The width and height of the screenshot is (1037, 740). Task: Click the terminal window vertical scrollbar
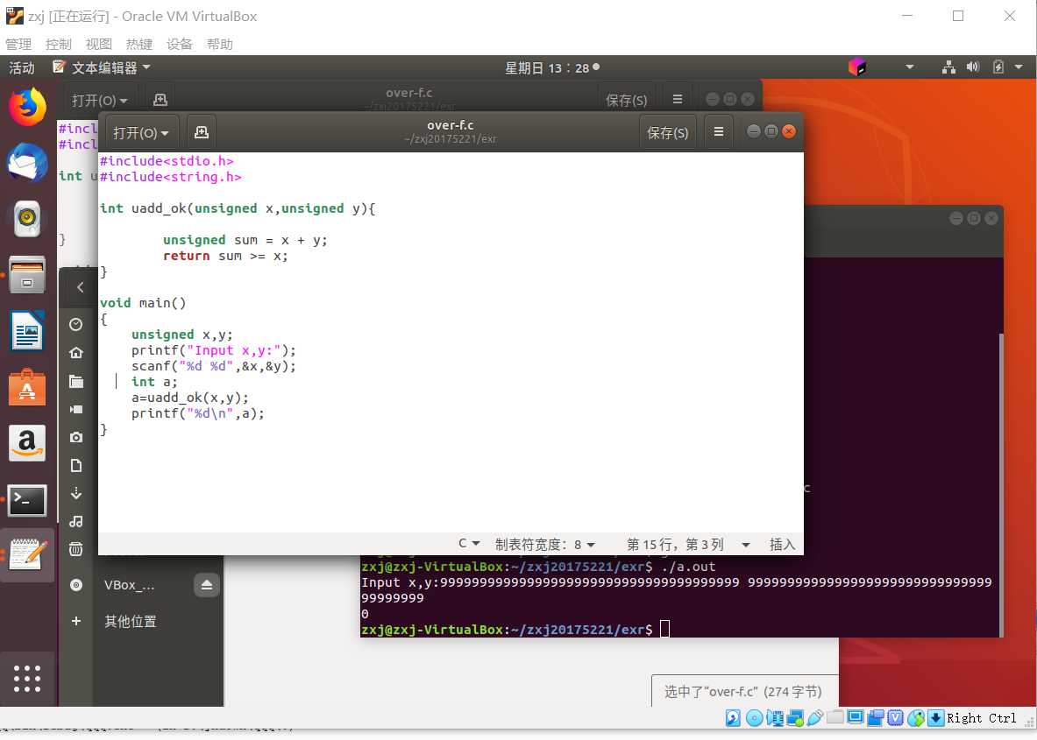1001,485
